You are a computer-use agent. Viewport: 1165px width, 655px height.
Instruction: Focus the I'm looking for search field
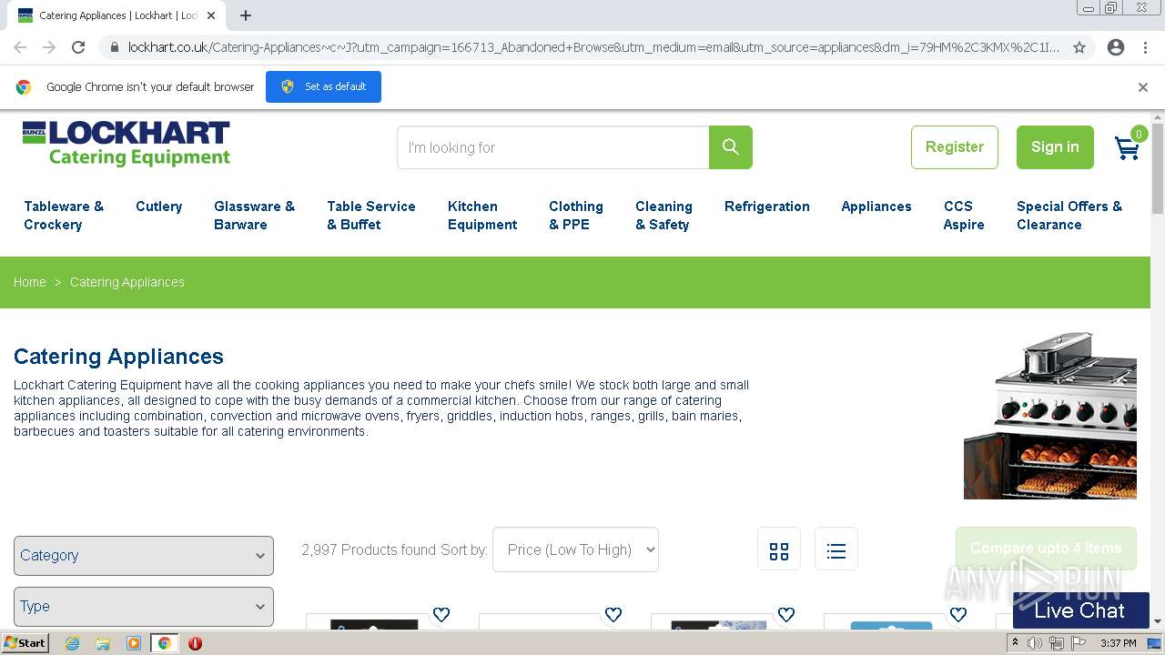[x=553, y=147]
